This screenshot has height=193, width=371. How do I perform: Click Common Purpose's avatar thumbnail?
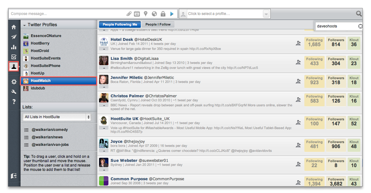click(104, 181)
